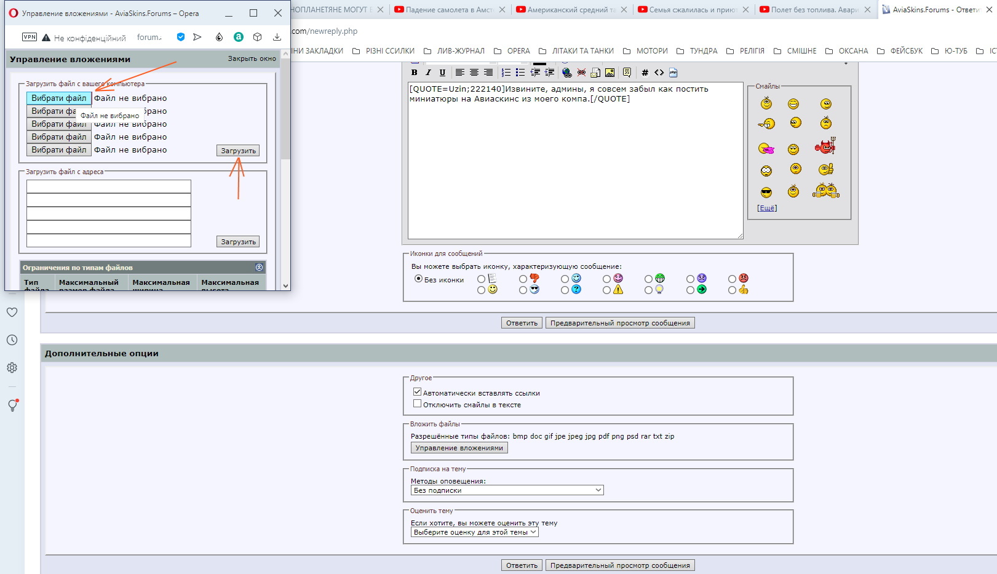Insert the sunglasses smiley from the Смайлы panel
This screenshot has width=997, height=574.
pos(766,193)
